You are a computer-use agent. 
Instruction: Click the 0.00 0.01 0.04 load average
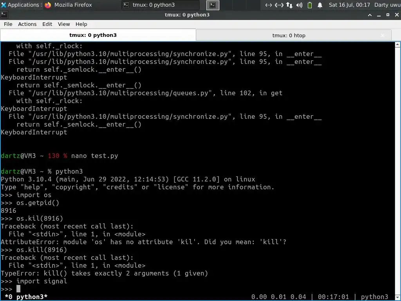[x=278, y=297]
